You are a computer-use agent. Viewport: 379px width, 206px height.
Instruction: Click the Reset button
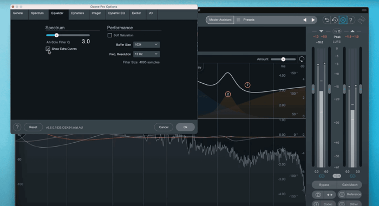(x=33, y=127)
